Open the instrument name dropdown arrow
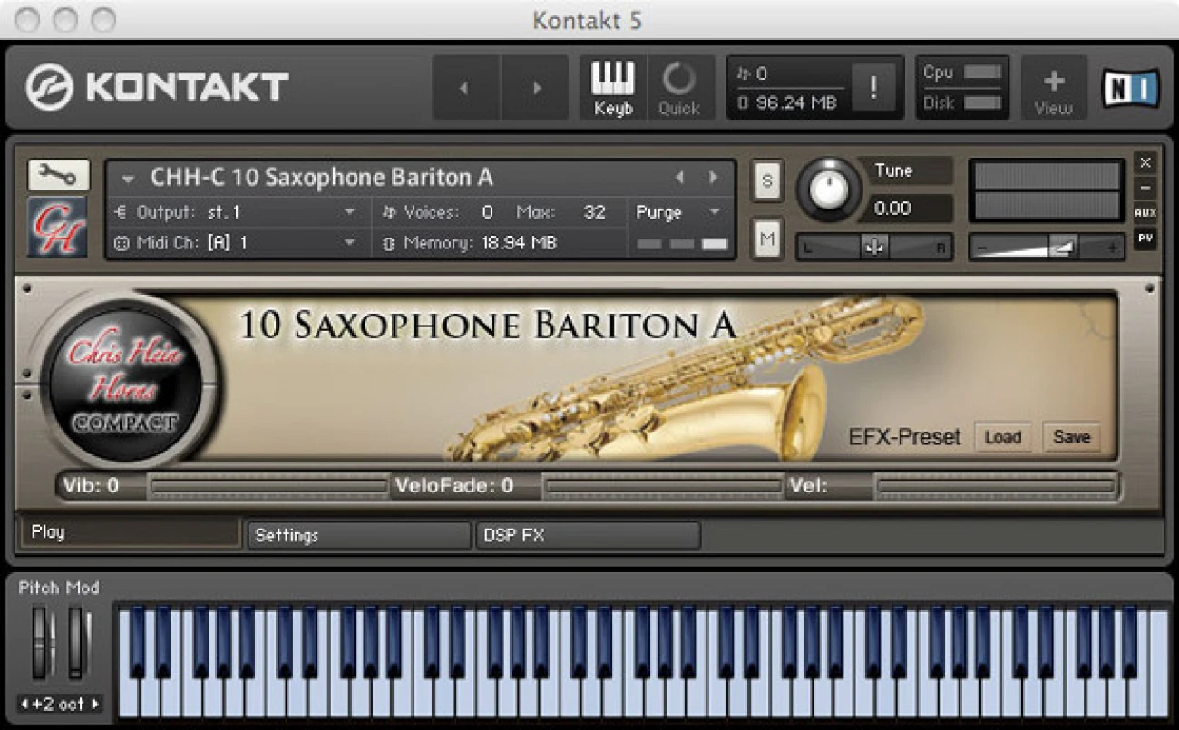Screen dimensions: 1179x730 (128, 178)
